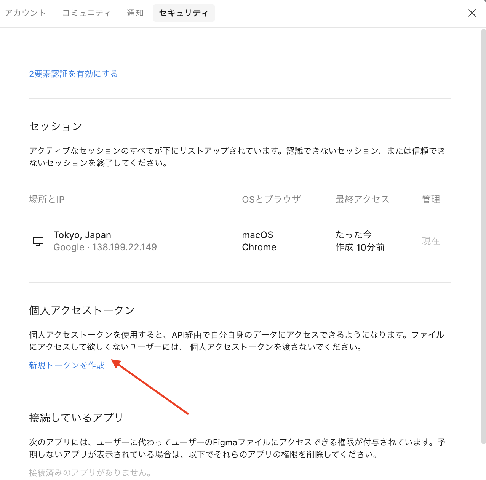This screenshot has width=486, height=480.
Task: Click the 場所とIP column header
Action: 47,199
